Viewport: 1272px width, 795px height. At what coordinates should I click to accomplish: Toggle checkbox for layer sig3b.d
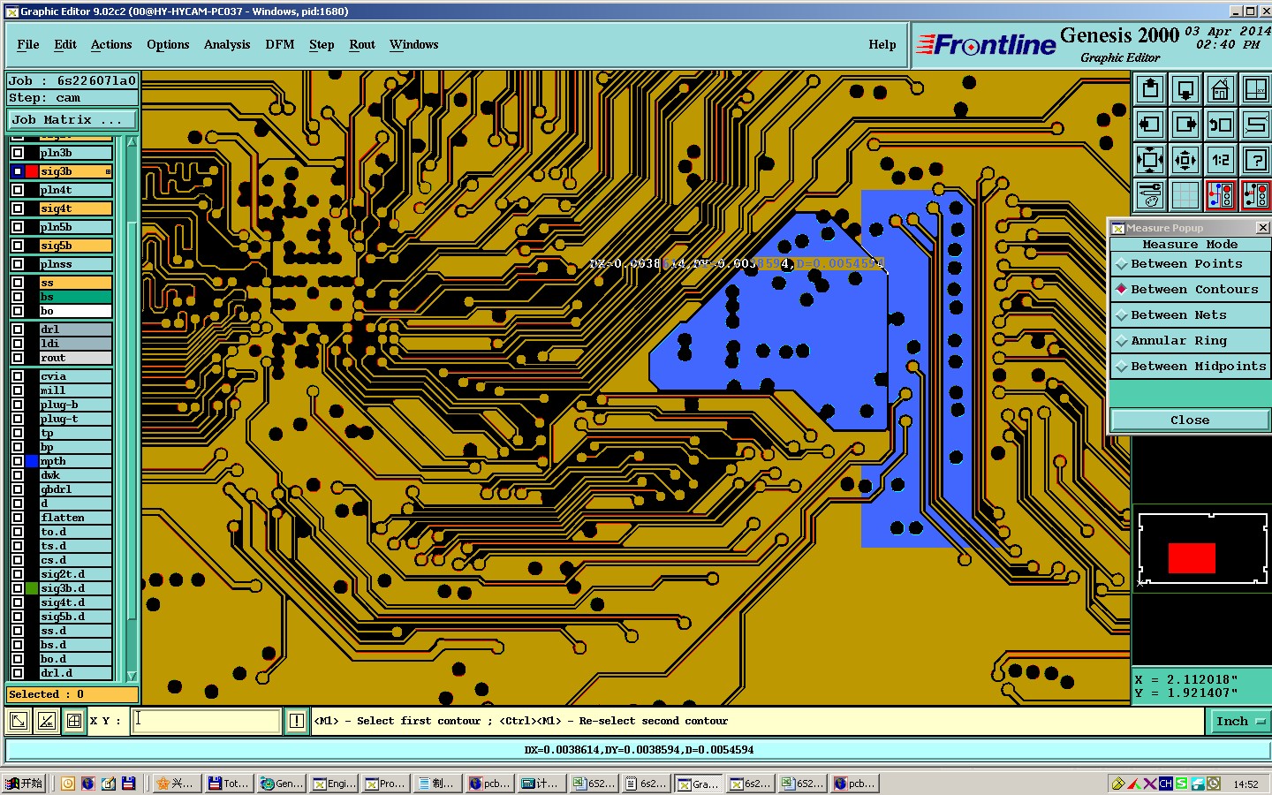click(18, 588)
